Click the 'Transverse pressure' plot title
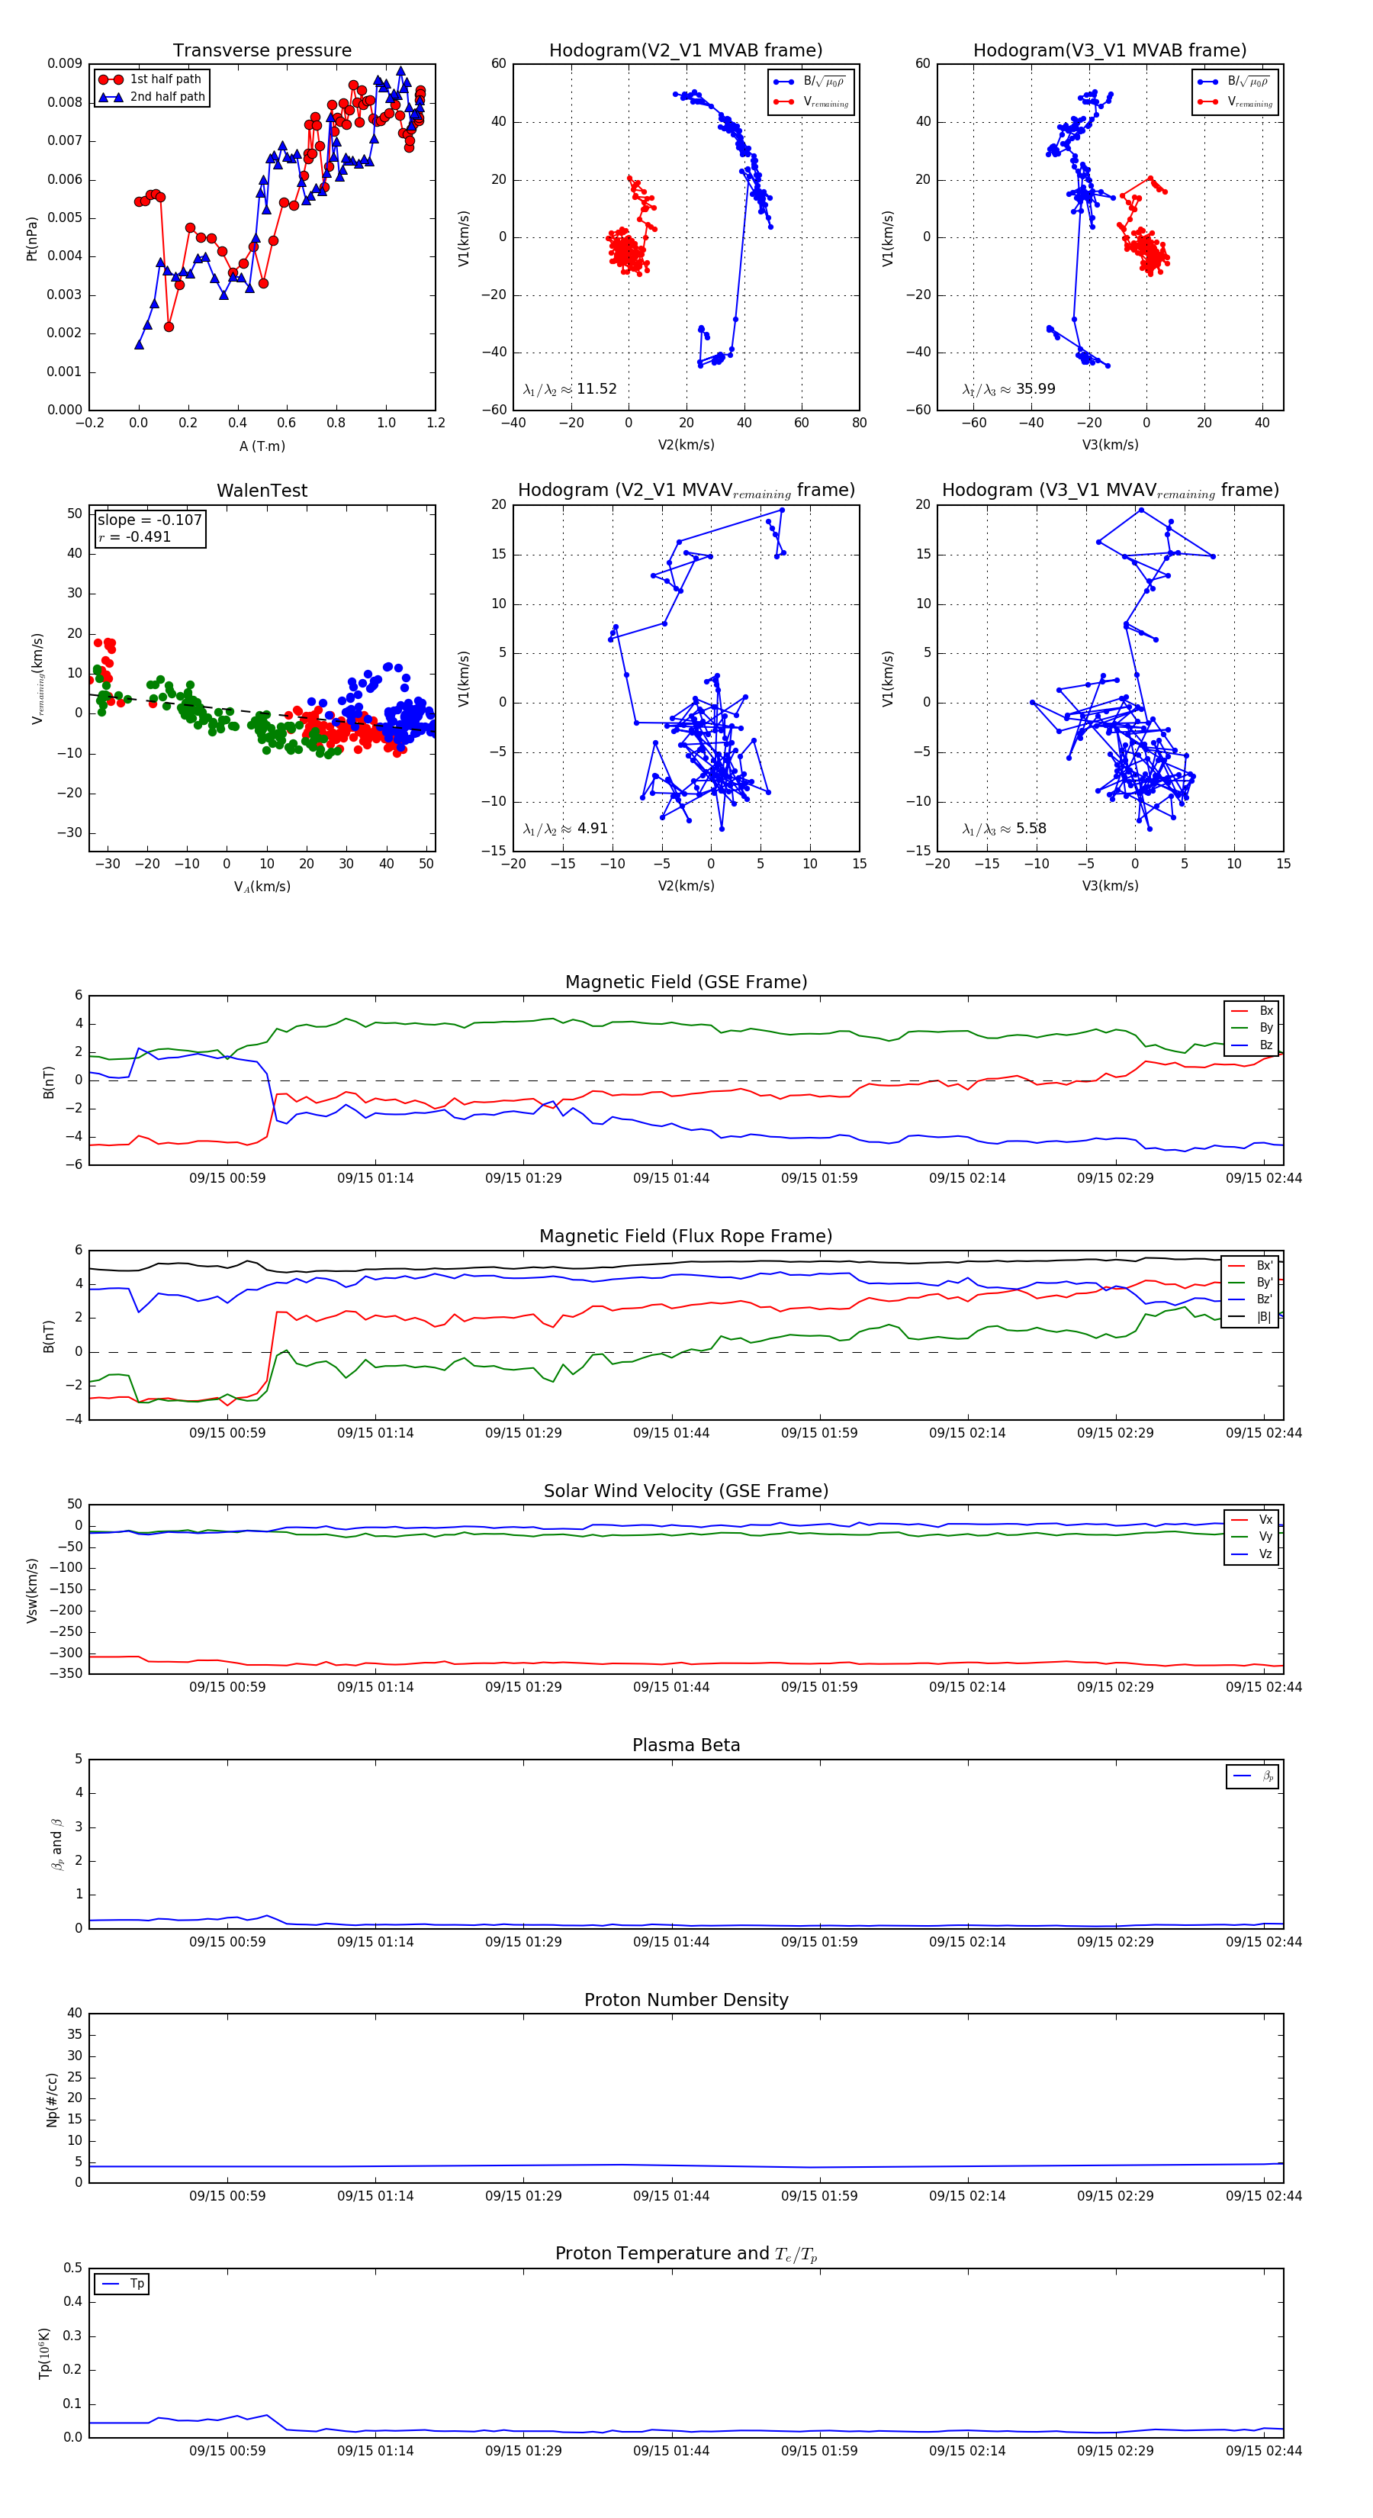The width and height of the screenshot is (1373, 2518). pyautogui.click(x=262, y=51)
